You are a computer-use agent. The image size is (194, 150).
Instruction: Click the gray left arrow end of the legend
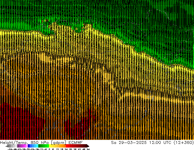coord(7,146)
